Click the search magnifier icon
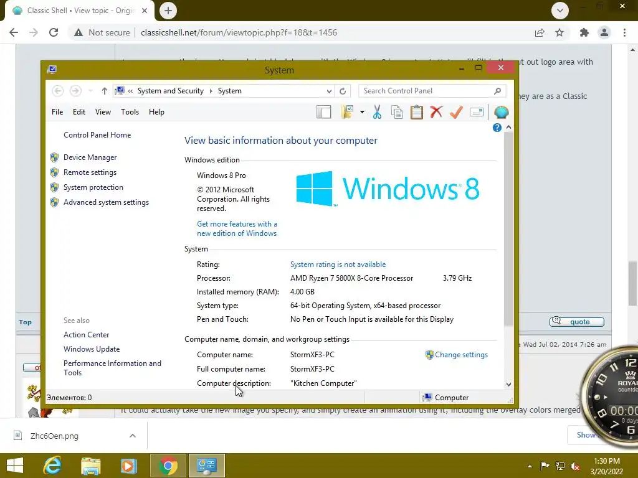 coord(497,91)
